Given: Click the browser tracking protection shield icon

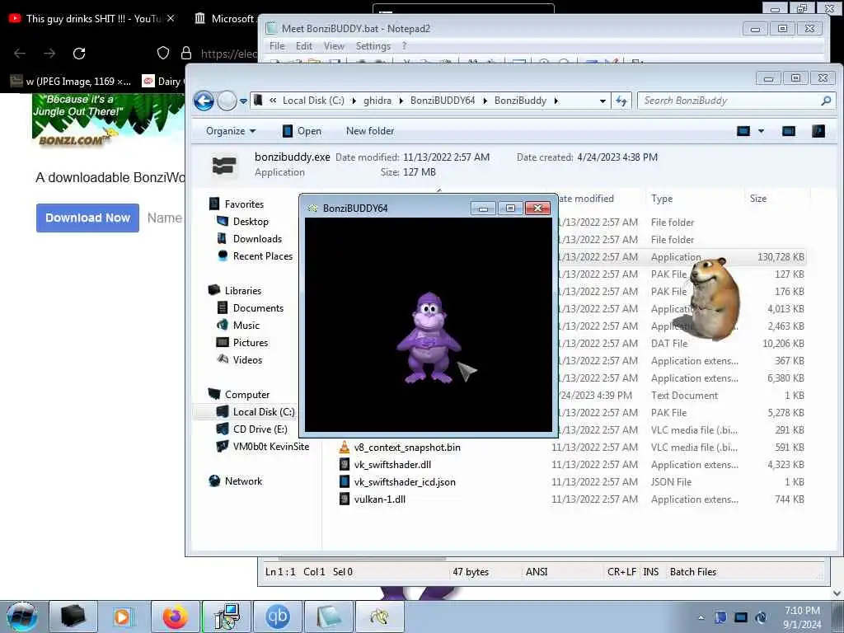Looking at the screenshot, I should click(163, 53).
